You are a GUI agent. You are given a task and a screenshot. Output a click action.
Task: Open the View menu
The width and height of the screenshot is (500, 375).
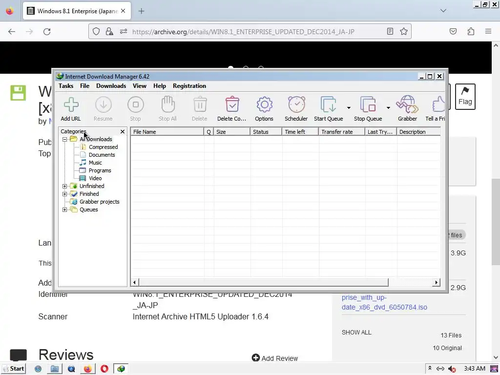139,86
